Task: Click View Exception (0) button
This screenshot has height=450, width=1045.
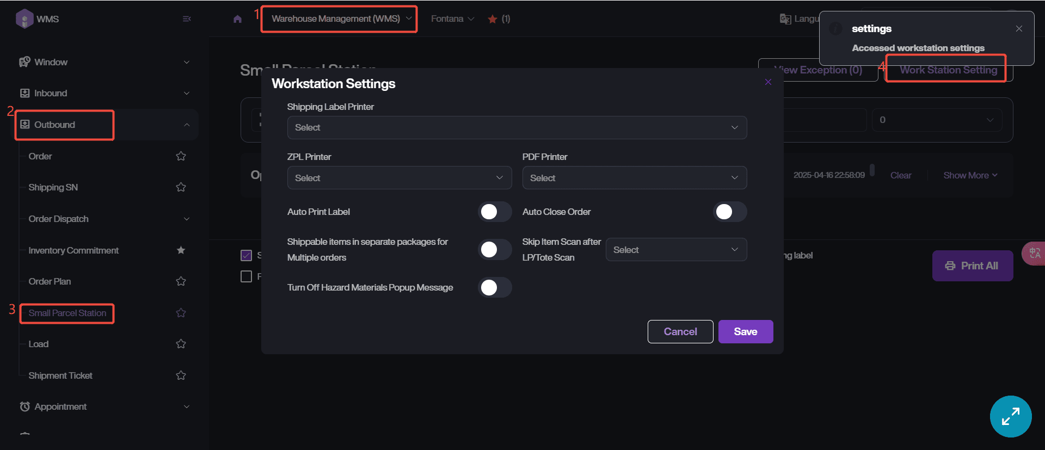Action: pos(818,70)
